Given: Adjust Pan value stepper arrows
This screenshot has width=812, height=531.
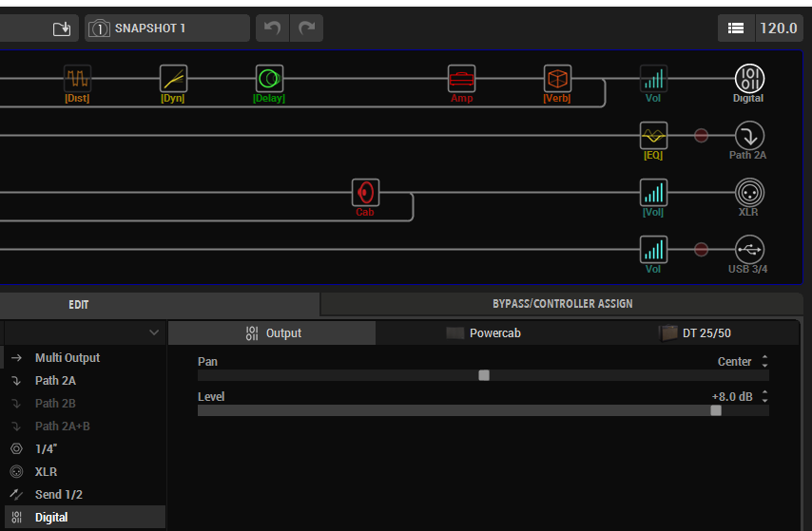Looking at the screenshot, I should pos(765,362).
